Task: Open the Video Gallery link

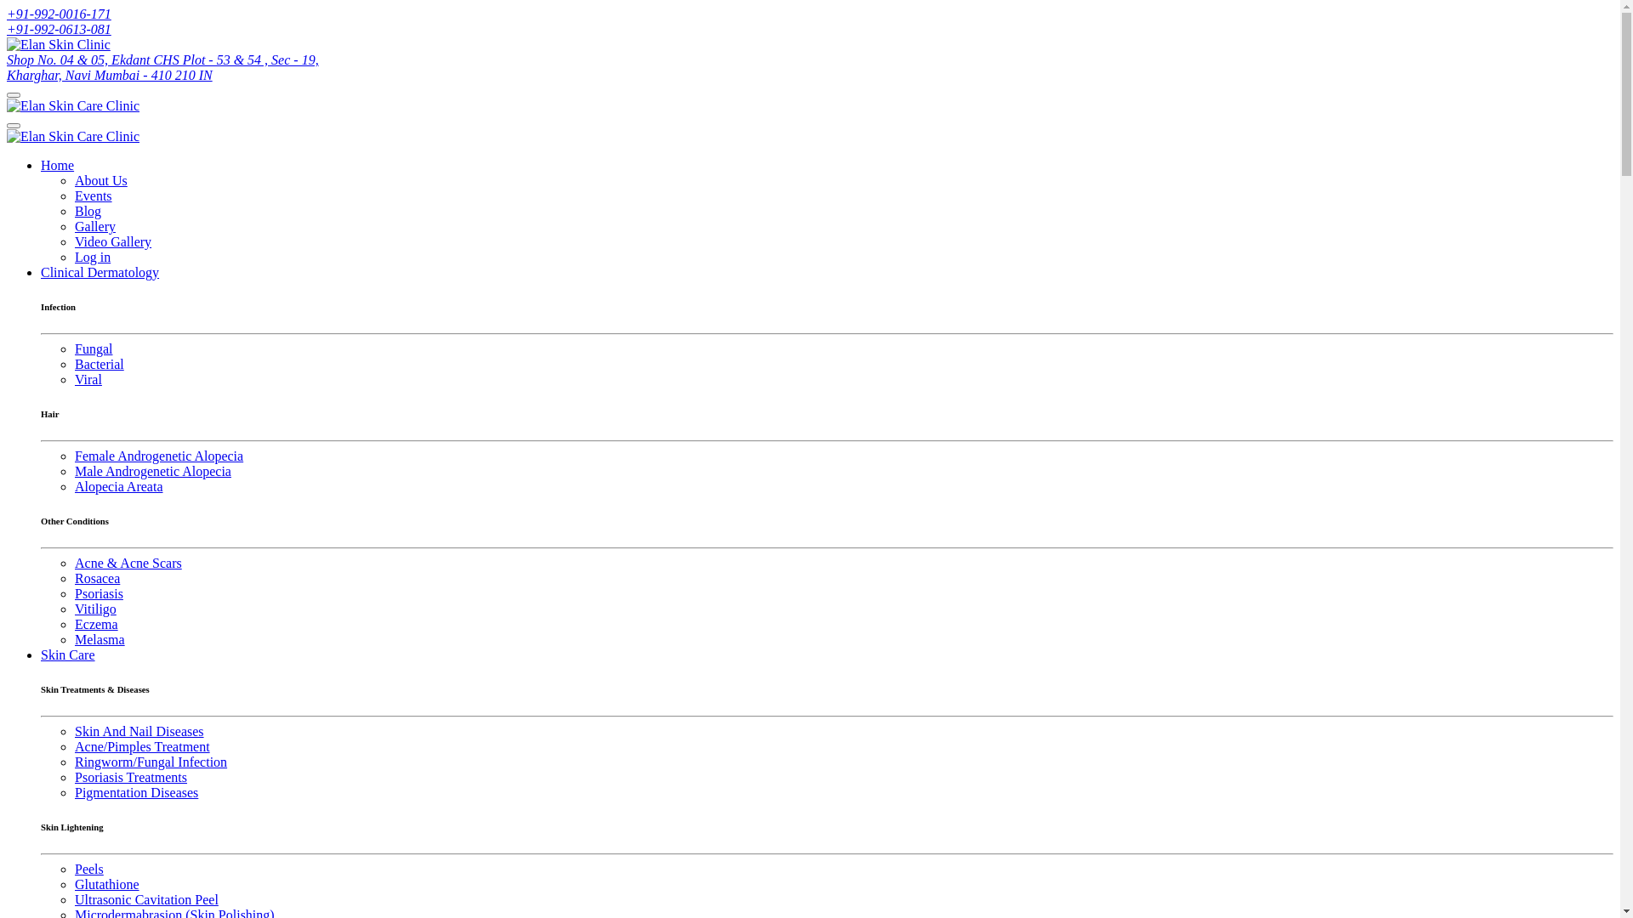Action: [112, 242]
